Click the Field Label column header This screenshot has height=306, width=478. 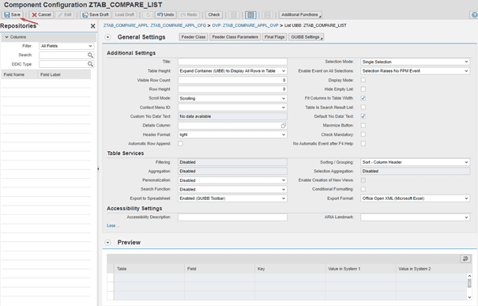point(64,74)
